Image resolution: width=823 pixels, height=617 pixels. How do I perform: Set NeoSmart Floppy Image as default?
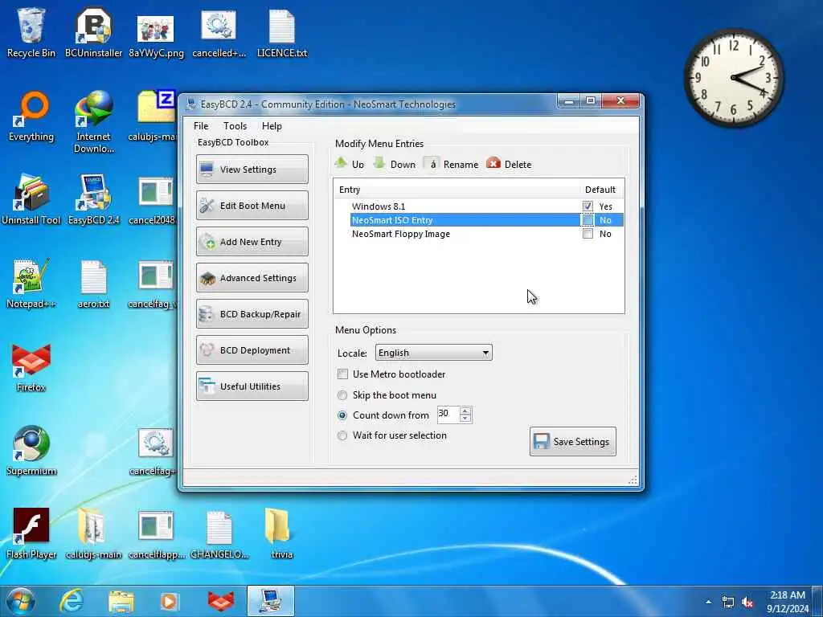588,234
